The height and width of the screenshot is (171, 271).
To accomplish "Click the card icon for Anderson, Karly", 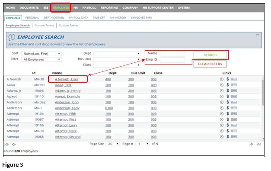I will (x=234, y=108).
